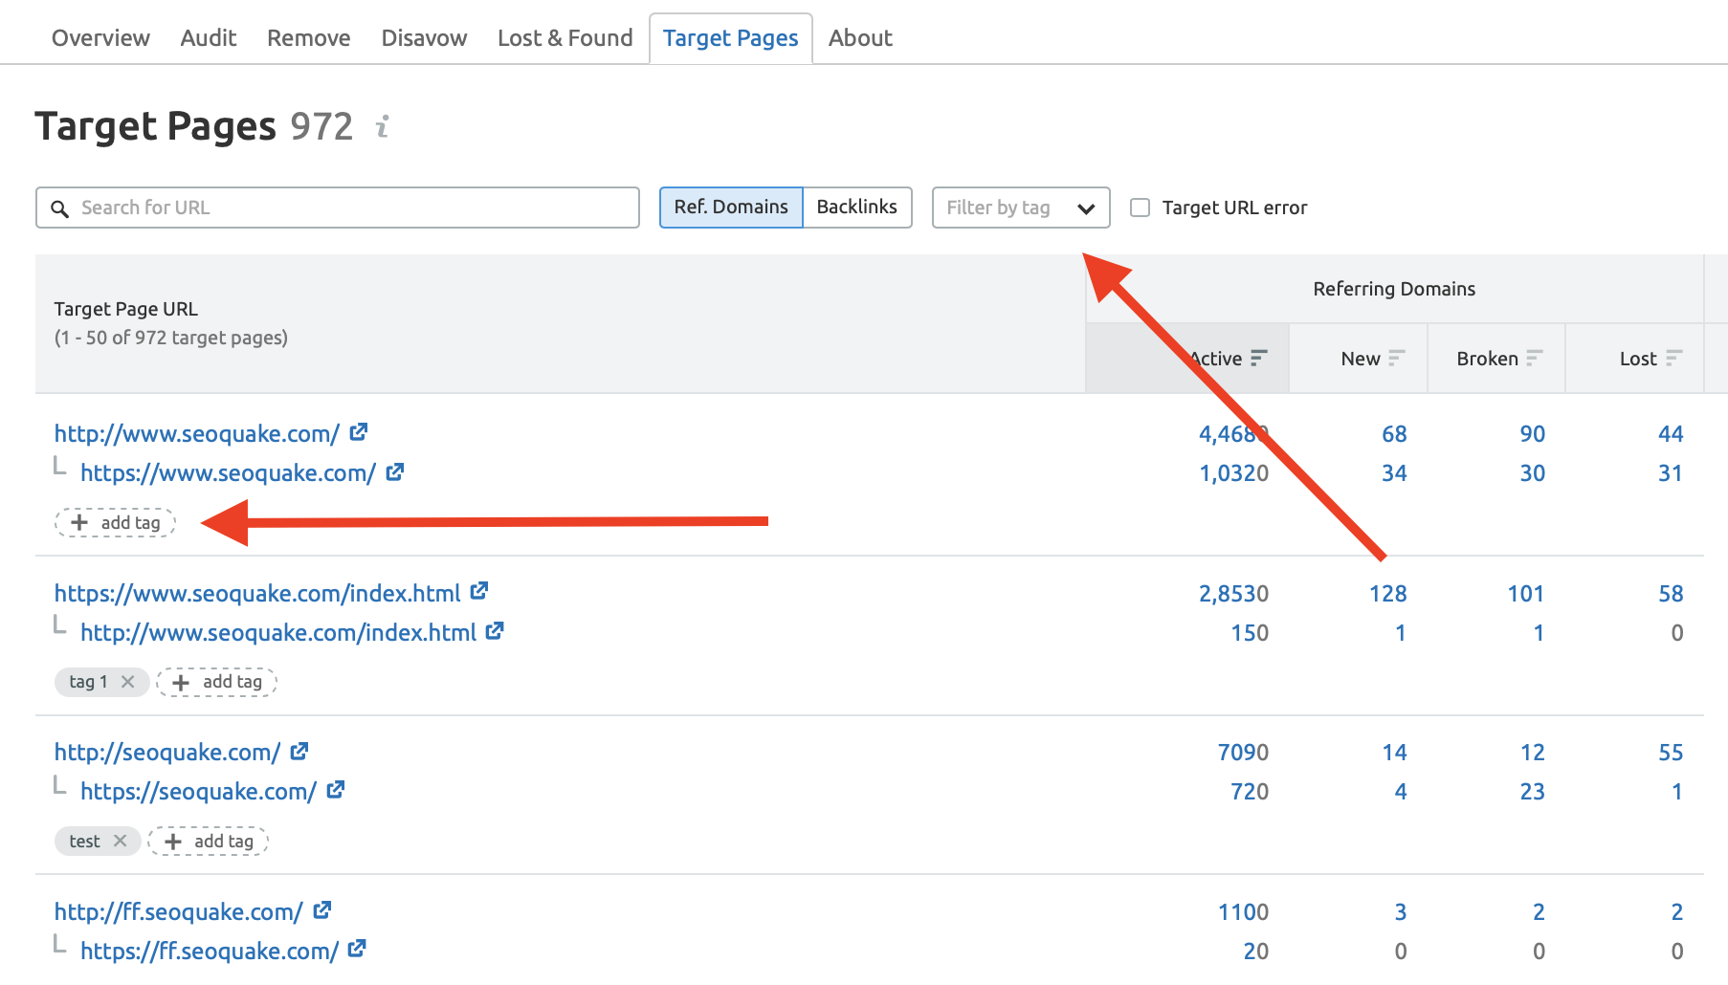The height and width of the screenshot is (985, 1728).
Task: Click broken domains value 23
Action: [1533, 792]
